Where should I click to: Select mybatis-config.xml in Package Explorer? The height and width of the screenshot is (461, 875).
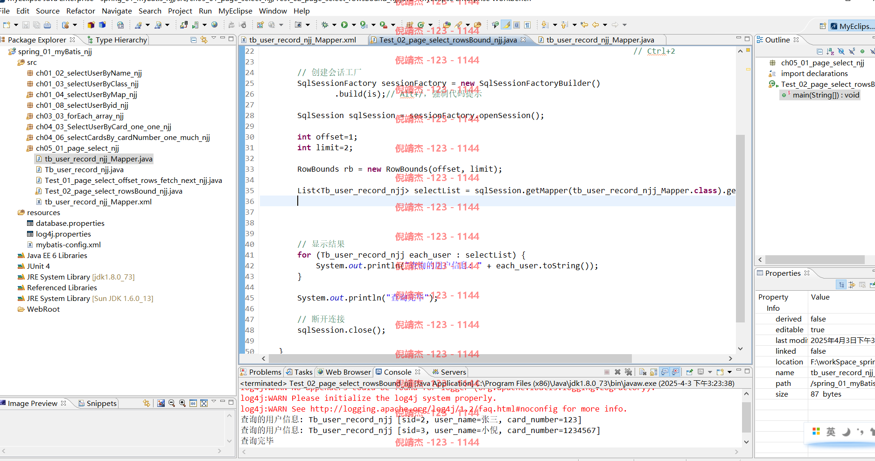click(x=68, y=245)
